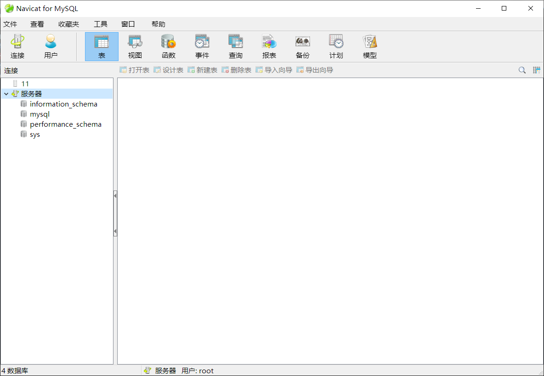Click the 11 connection icon in tree
Image resolution: width=544 pixels, height=376 pixels.
click(15, 84)
